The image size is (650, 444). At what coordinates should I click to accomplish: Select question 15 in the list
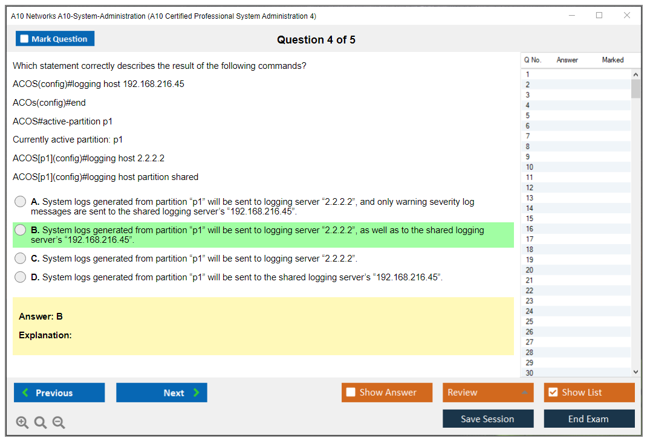pyautogui.click(x=574, y=219)
